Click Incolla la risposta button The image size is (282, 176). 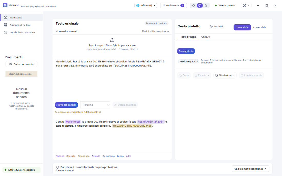[251, 75]
